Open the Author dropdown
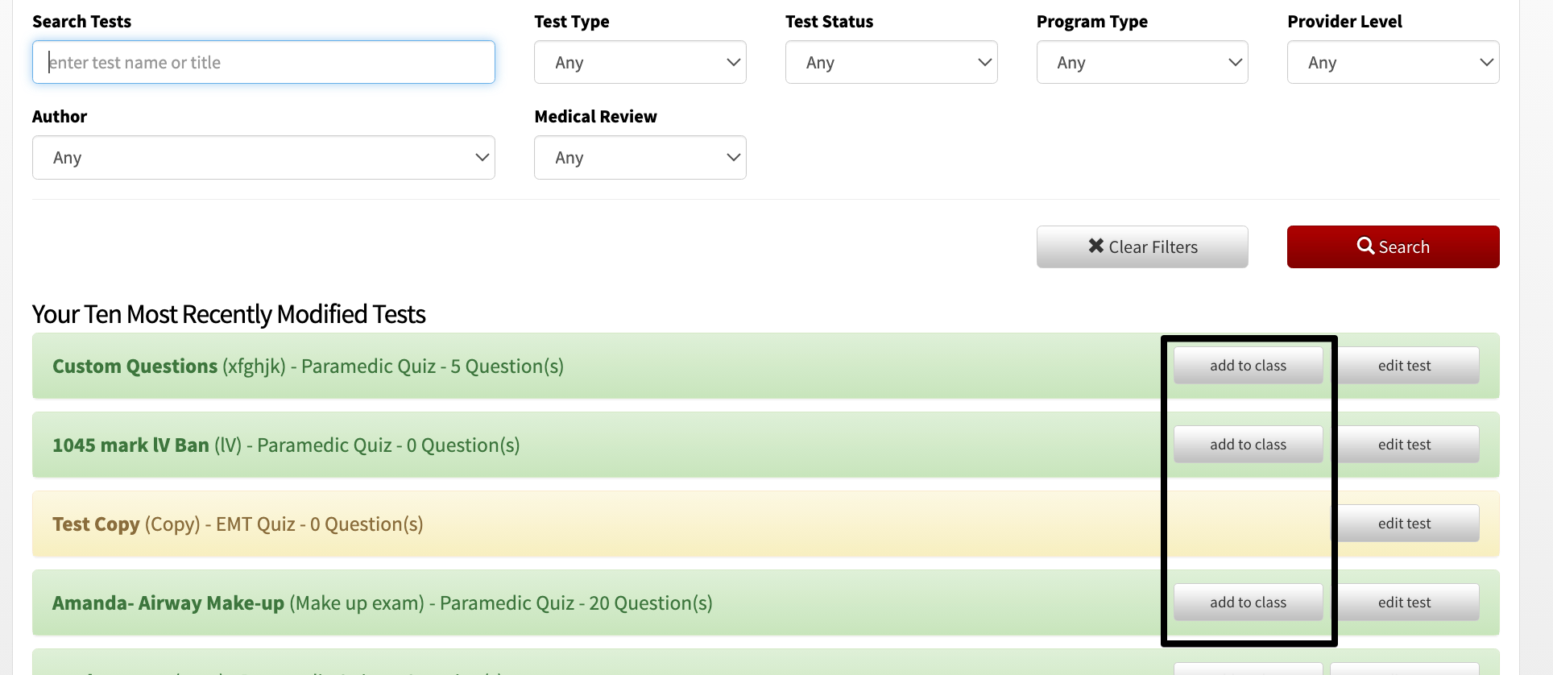The width and height of the screenshot is (1553, 675). click(263, 157)
